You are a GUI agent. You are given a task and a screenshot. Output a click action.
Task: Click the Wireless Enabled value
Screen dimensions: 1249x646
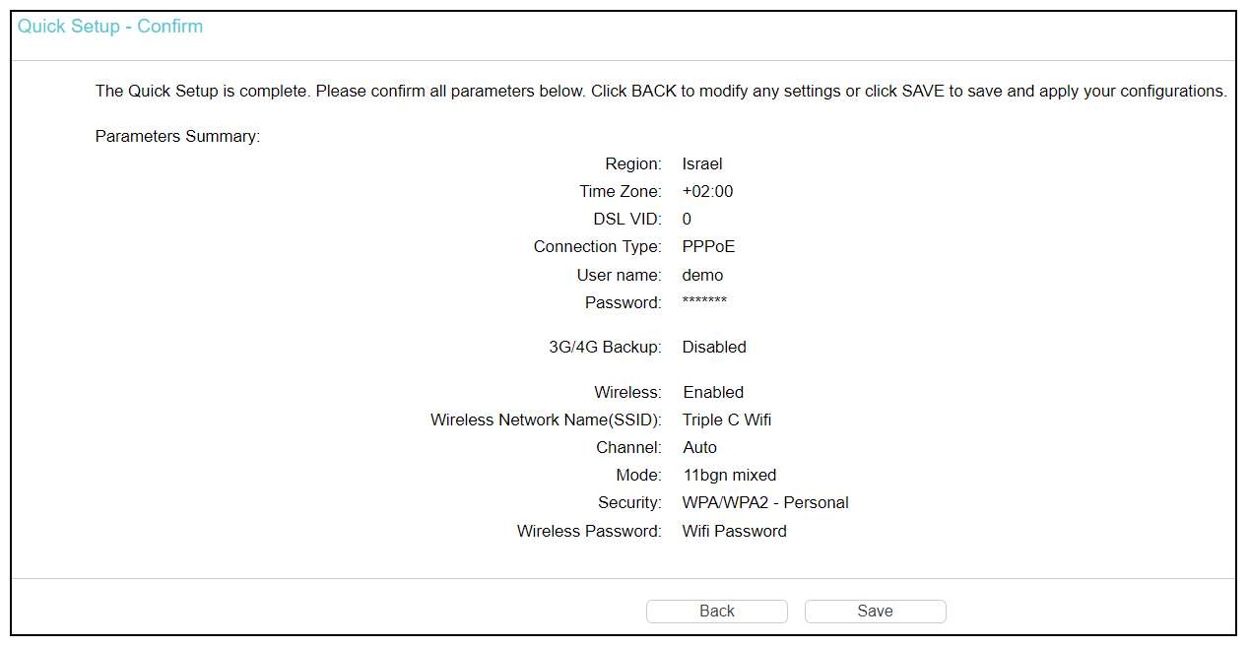point(713,393)
